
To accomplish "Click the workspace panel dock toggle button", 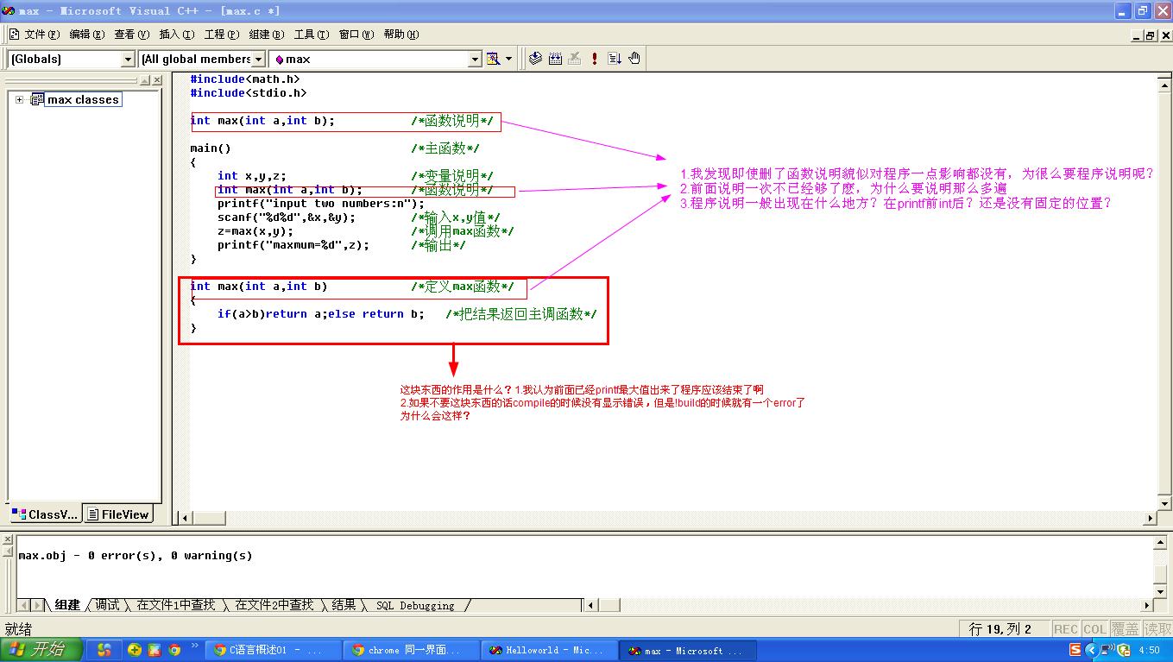I will pyautogui.click(x=146, y=80).
